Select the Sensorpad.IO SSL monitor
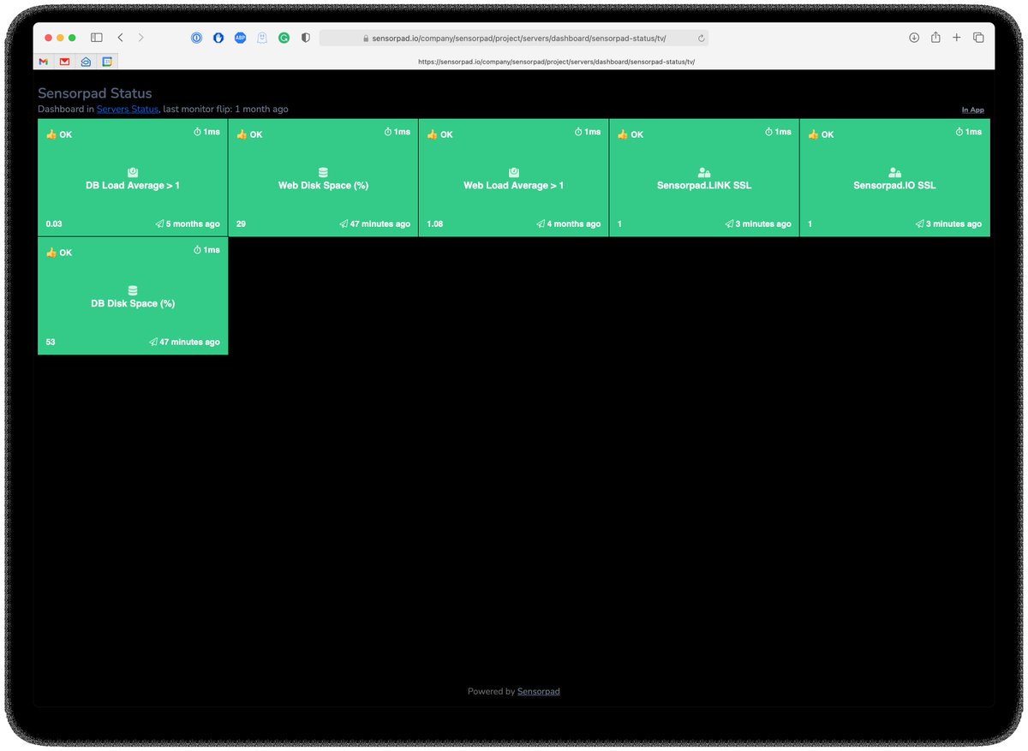 pos(894,177)
